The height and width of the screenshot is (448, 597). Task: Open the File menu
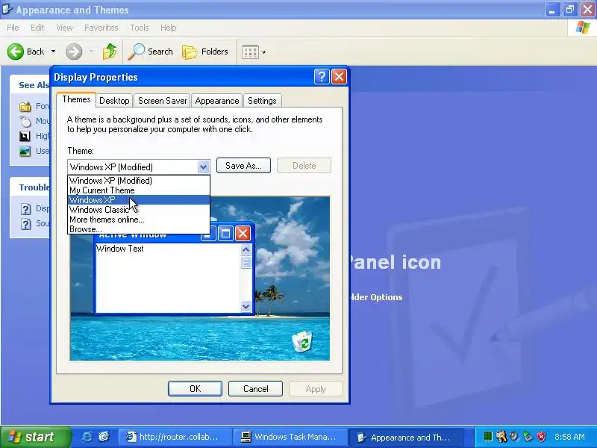[x=13, y=28]
